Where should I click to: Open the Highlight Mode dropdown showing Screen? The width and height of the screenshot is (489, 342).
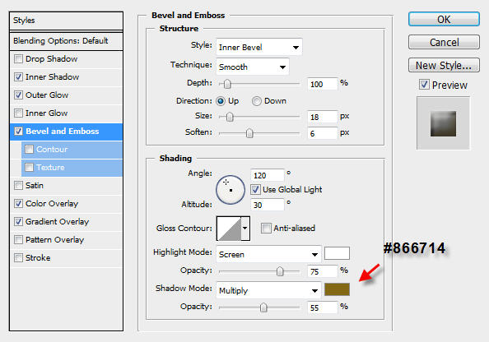[268, 254]
